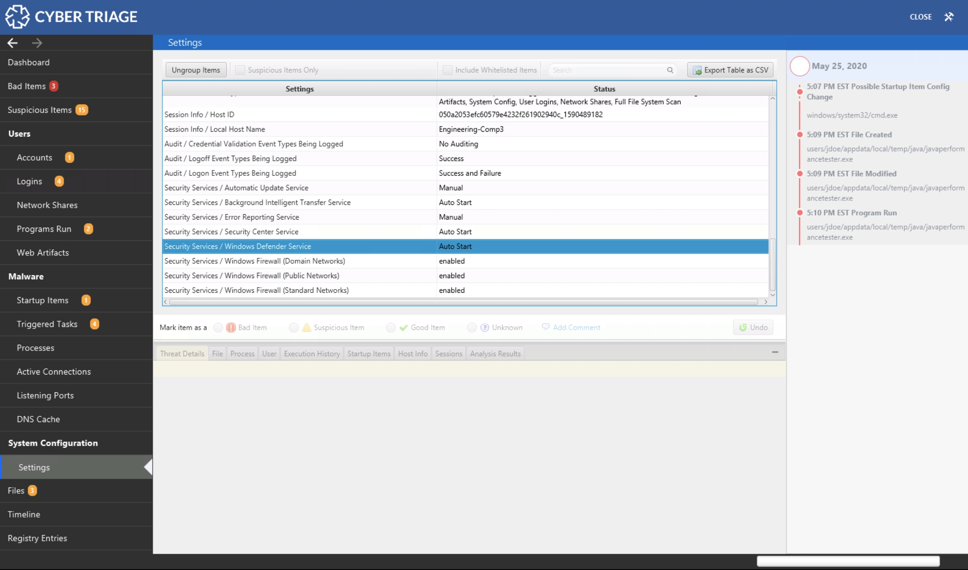The width and height of the screenshot is (968, 570).
Task: Open Timeline in the sidebar
Action: click(76, 514)
